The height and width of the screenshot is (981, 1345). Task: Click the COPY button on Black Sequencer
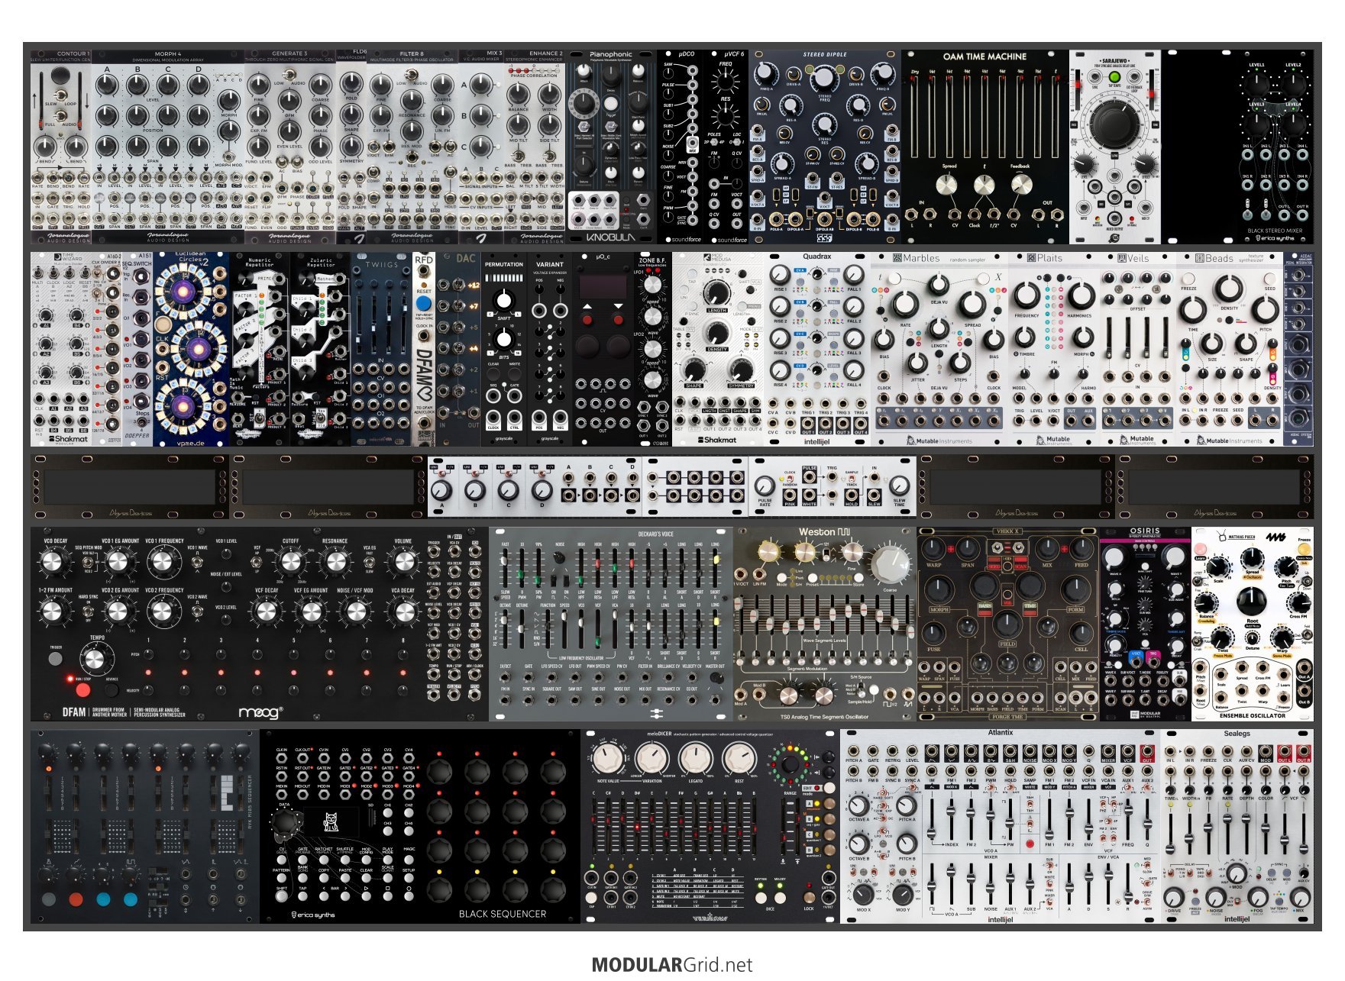pos(324,878)
